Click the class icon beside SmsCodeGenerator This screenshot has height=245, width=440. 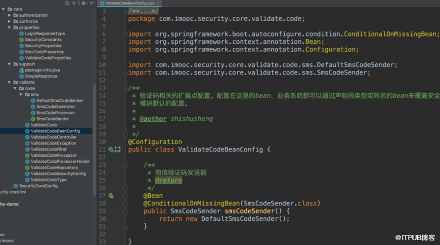(x=33, y=107)
